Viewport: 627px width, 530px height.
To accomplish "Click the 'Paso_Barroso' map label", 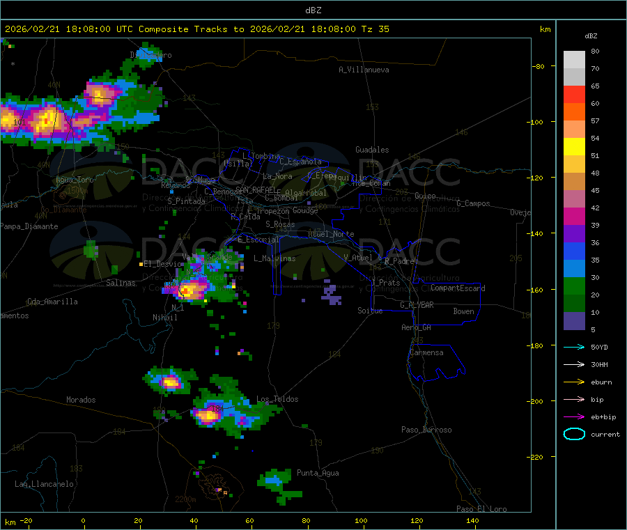I will [x=426, y=430].
